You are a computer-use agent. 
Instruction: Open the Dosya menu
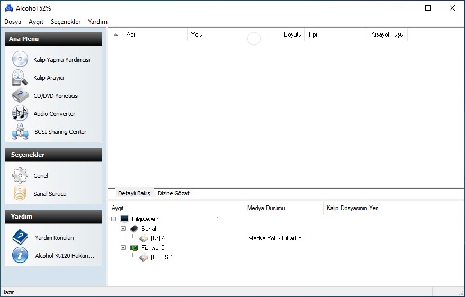13,22
